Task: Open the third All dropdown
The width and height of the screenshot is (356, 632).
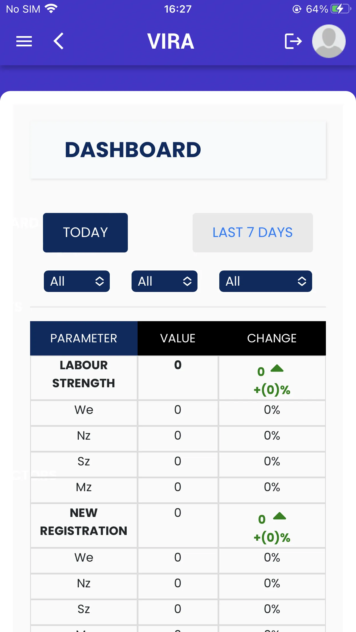Action: point(265,281)
